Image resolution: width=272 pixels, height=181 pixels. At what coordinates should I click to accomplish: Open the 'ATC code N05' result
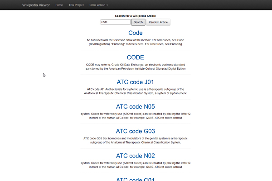pyautogui.click(x=136, y=107)
